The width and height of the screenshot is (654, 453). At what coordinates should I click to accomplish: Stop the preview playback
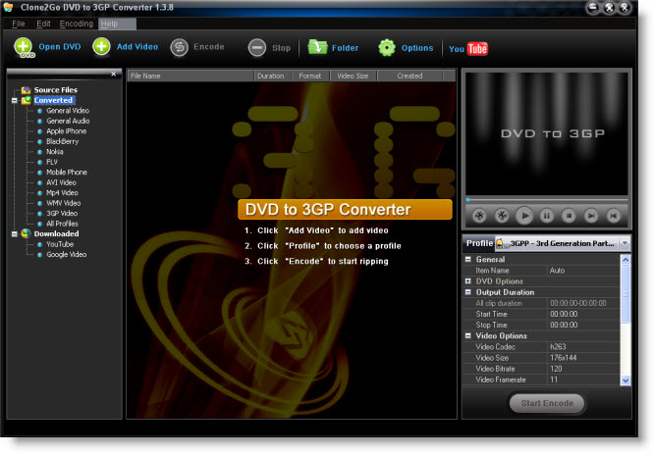[569, 216]
